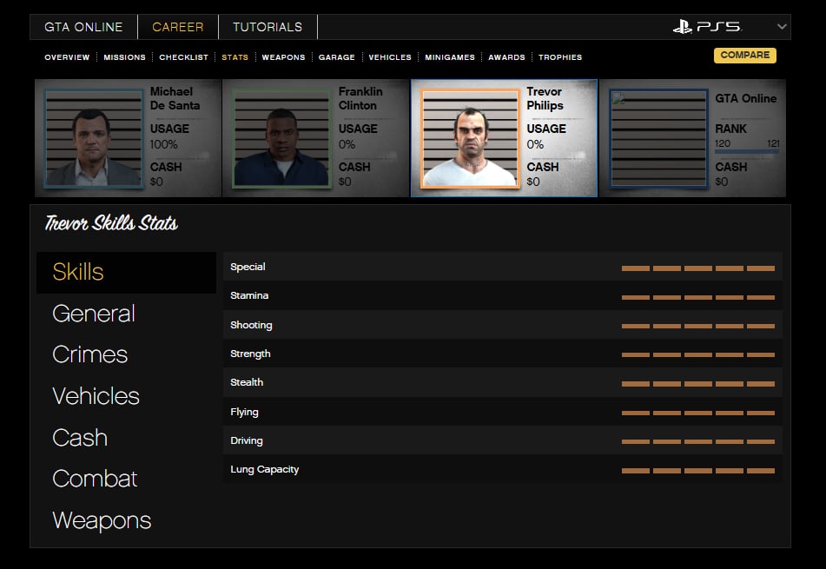The image size is (826, 569).
Task: Click the Strength skill label
Action: pos(250,354)
